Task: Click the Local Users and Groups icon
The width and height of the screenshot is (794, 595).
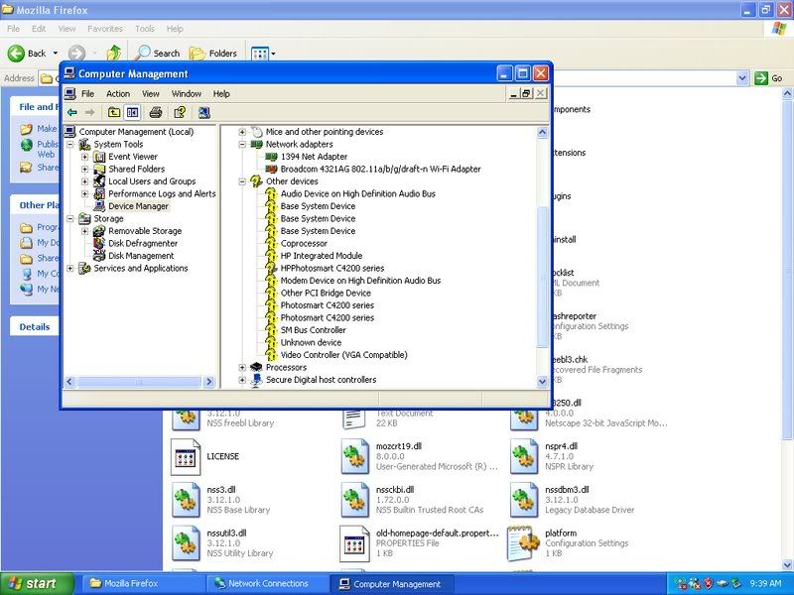Action: pyautogui.click(x=99, y=181)
